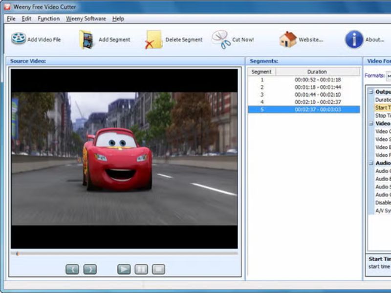
Task: Click the mark-end bracket button under the video
Action: pos(90,269)
